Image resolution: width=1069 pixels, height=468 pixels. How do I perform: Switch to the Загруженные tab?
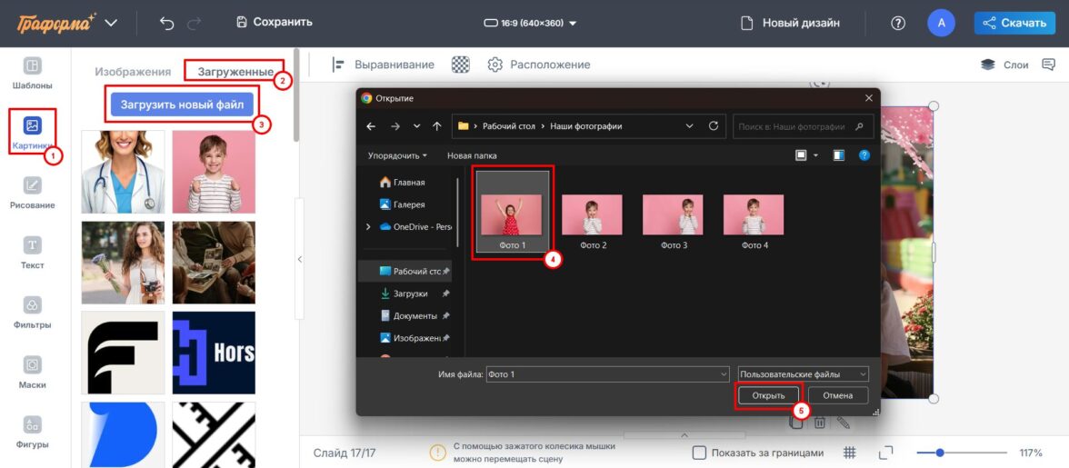coord(235,71)
